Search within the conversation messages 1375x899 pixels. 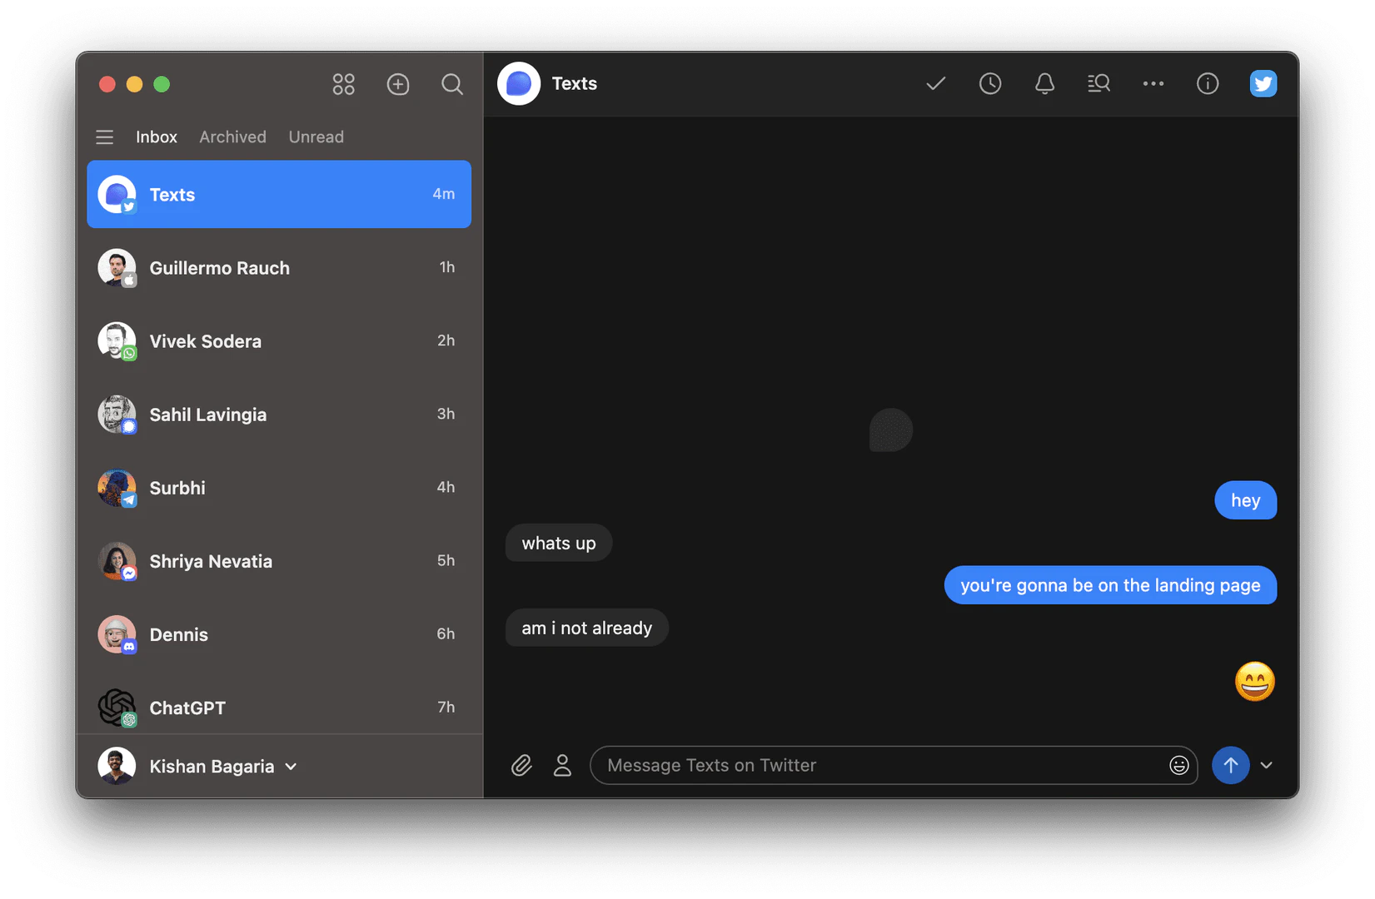(1099, 83)
